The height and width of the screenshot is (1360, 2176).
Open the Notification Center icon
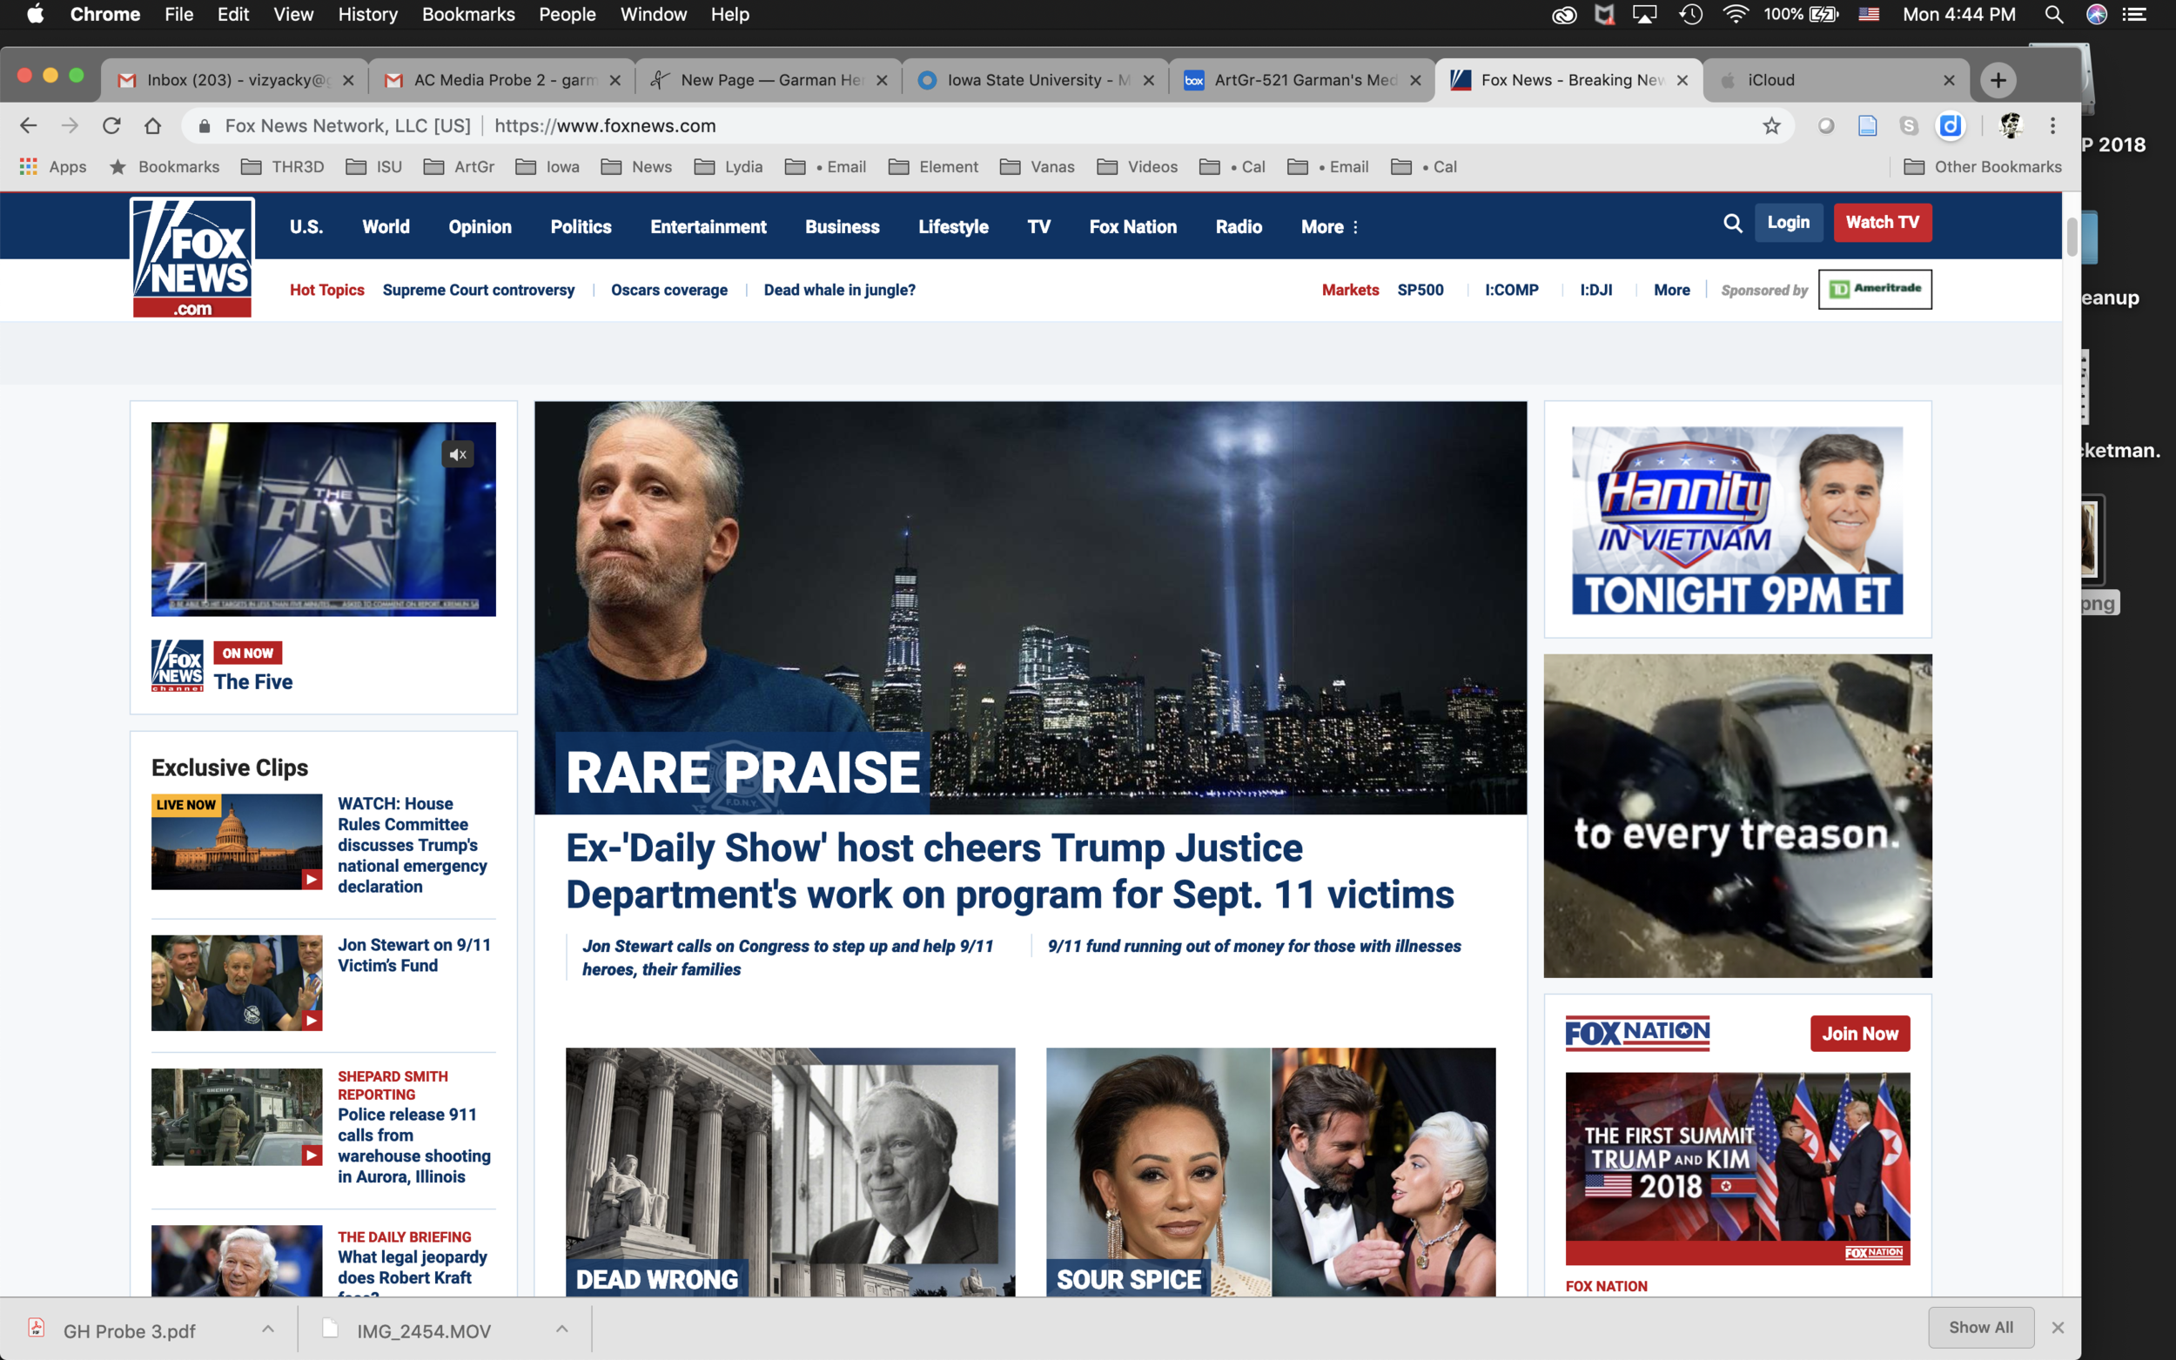[x=2134, y=15]
